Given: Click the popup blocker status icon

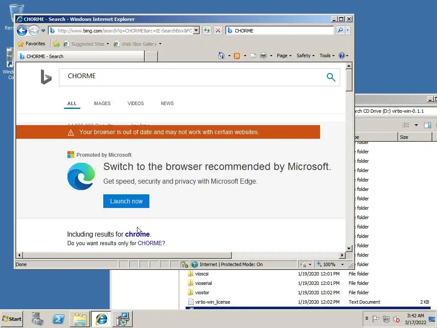Looking at the screenshot, I should tap(185, 264).
